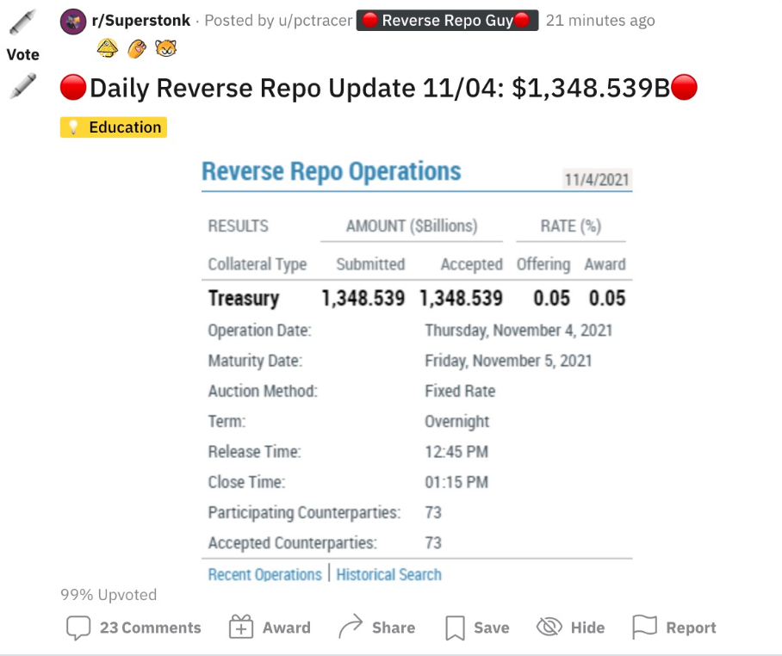
Task: Click 'Friday, November 5, 2021' maturity date
Action: [508, 361]
